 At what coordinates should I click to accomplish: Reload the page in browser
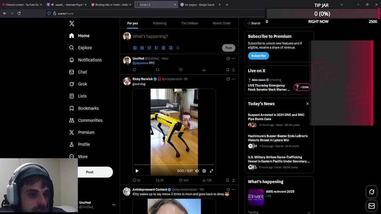[19, 13]
